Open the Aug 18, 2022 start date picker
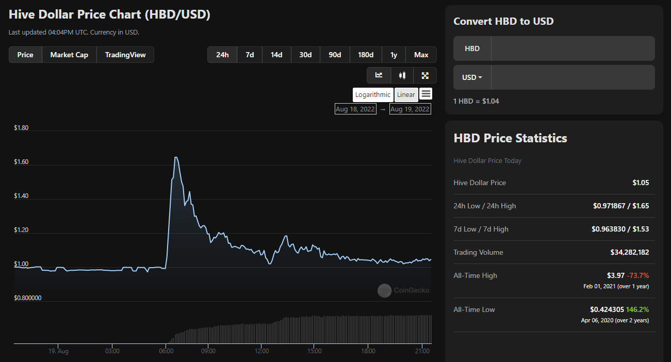The image size is (671, 362). 355,109
